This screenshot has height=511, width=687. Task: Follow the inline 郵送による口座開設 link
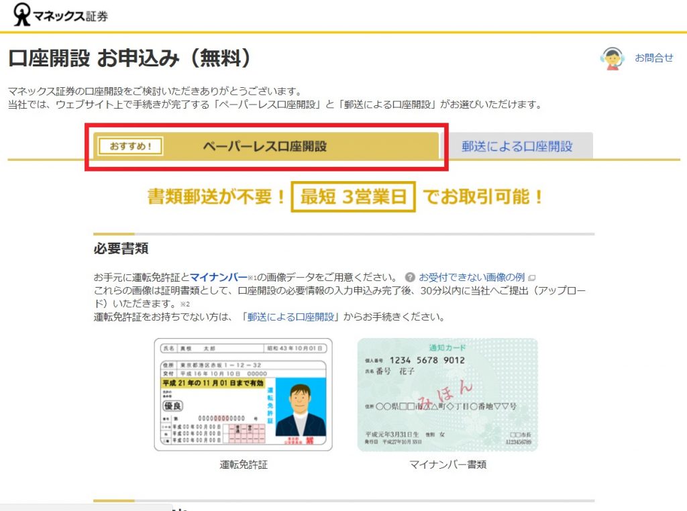[x=290, y=317]
